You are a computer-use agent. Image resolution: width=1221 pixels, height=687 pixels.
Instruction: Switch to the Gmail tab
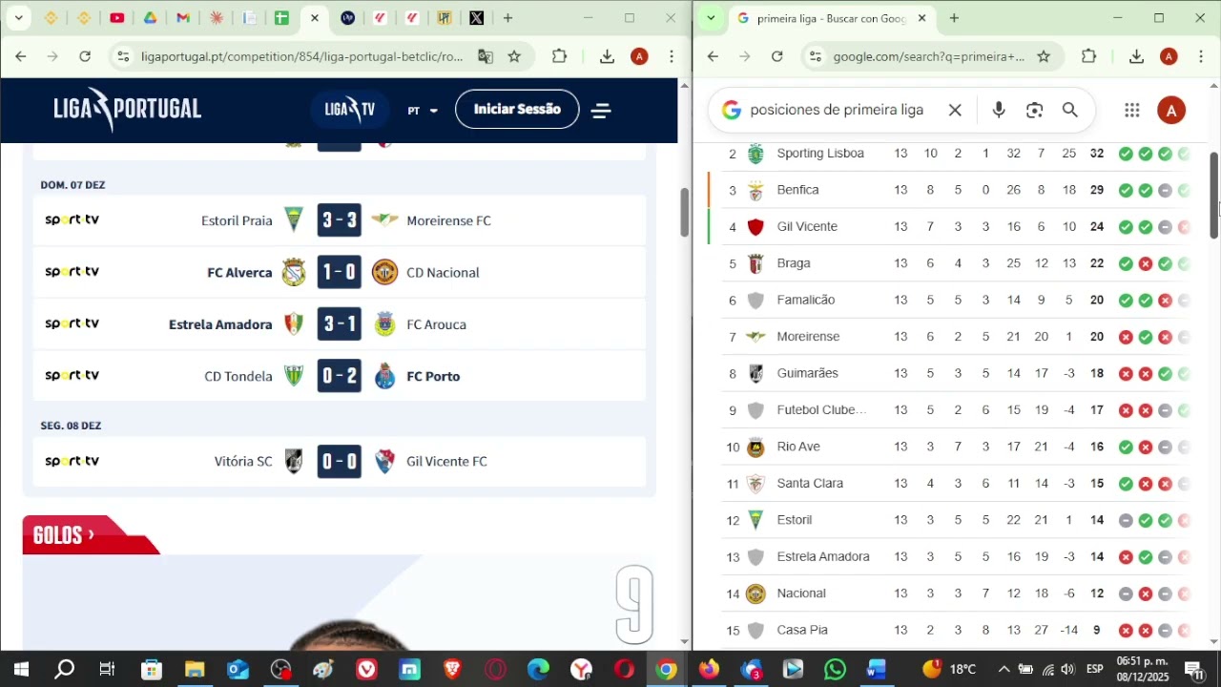coord(183,18)
